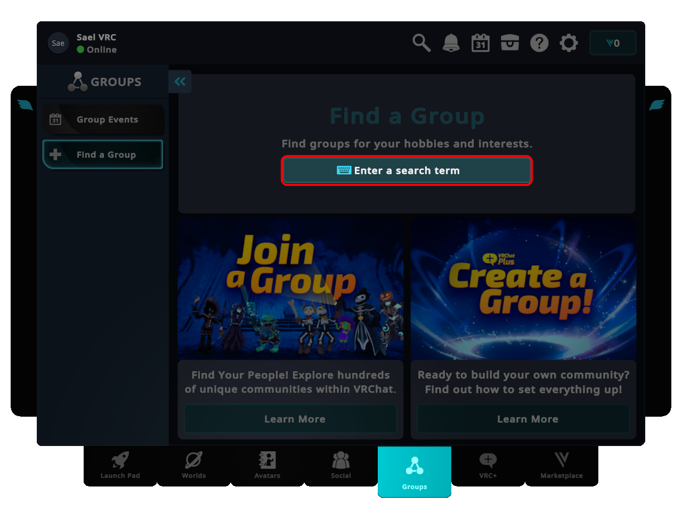The height and width of the screenshot is (519, 682).
Task: Open the help question mark icon
Action: click(539, 43)
